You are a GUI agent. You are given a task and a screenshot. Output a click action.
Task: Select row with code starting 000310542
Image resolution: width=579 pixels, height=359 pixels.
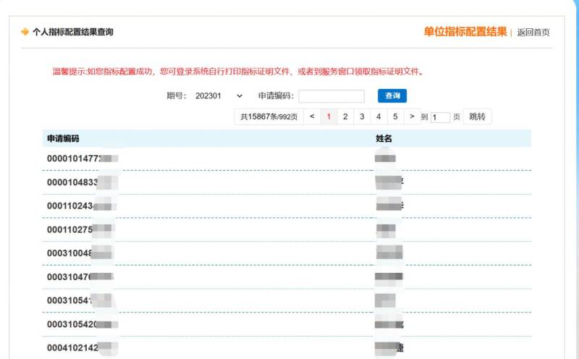click(287, 324)
